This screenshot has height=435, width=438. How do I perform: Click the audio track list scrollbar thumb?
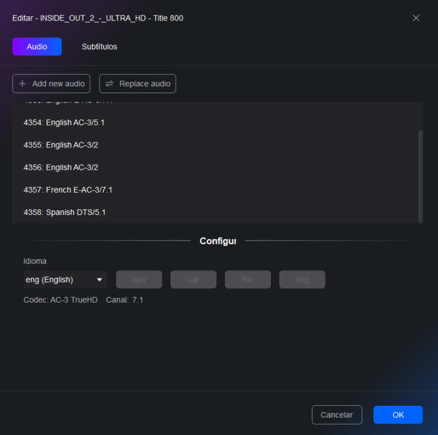421,176
